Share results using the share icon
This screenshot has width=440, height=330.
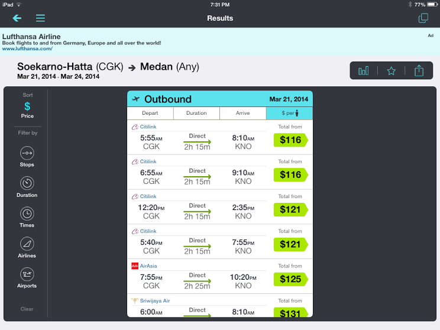click(x=419, y=71)
